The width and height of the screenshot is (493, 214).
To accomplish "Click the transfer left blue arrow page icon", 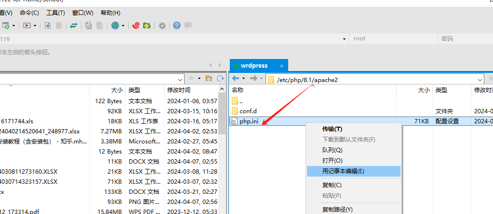I will point(48,25).
